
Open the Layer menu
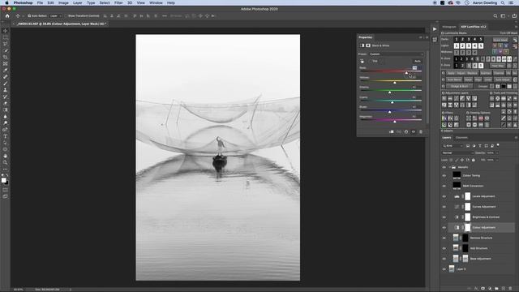[x=78, y=2]
